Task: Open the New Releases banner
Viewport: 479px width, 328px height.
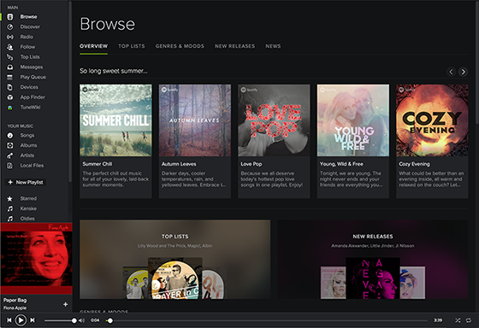Action: point(373,260)
